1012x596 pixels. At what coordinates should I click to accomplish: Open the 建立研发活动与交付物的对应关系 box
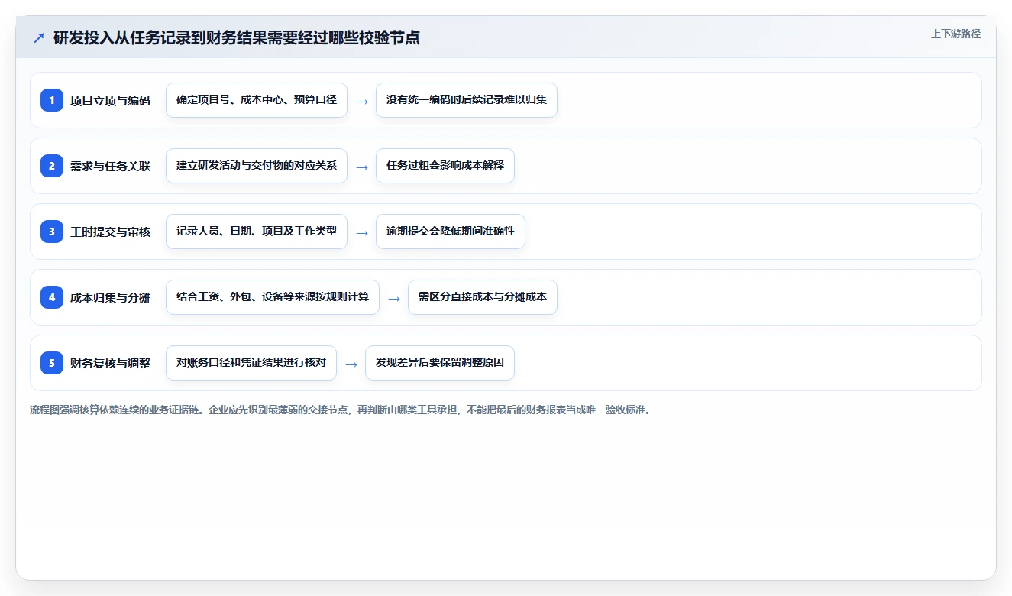click(257, 166)
